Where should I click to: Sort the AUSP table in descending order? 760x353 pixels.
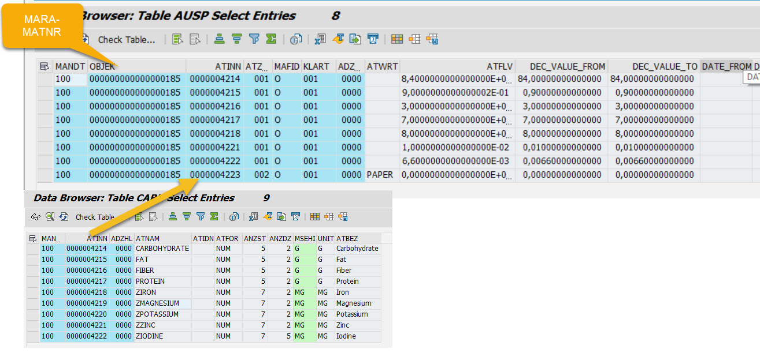pyautogui.click(x=238, y=39)
